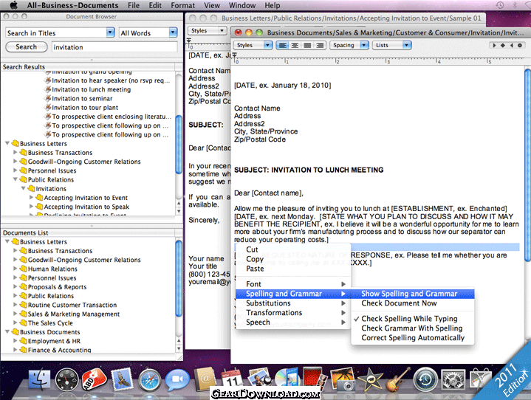Open iChat from the dock

(177, 379)
